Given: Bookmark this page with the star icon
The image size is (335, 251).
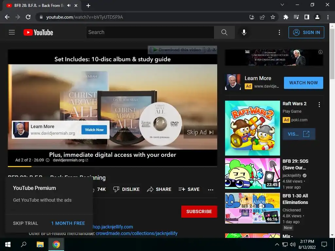Looking at the screenshot, I should [x=273, y=17].
